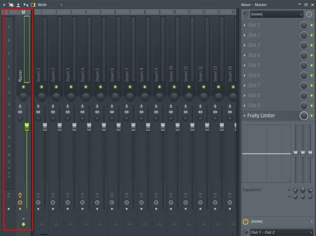
Task: Mute Insert 8 using its green light
Action: click(x=145, y=87)
